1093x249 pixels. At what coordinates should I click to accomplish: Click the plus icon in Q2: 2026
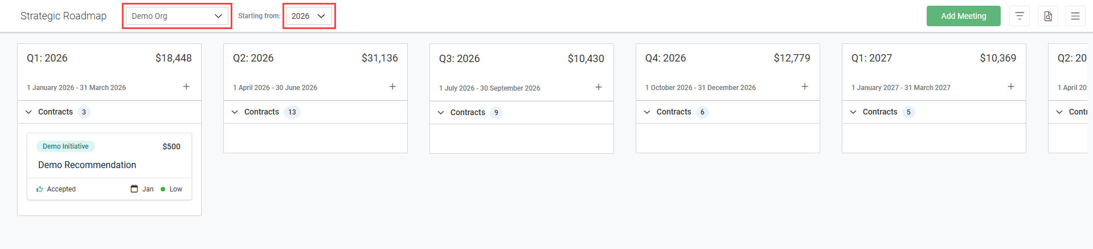392,87
